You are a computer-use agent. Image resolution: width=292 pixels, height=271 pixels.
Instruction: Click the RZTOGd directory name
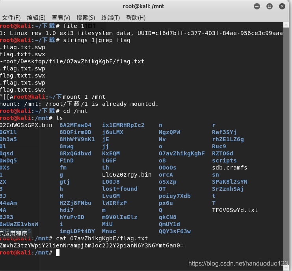click(x=223, y=153)
